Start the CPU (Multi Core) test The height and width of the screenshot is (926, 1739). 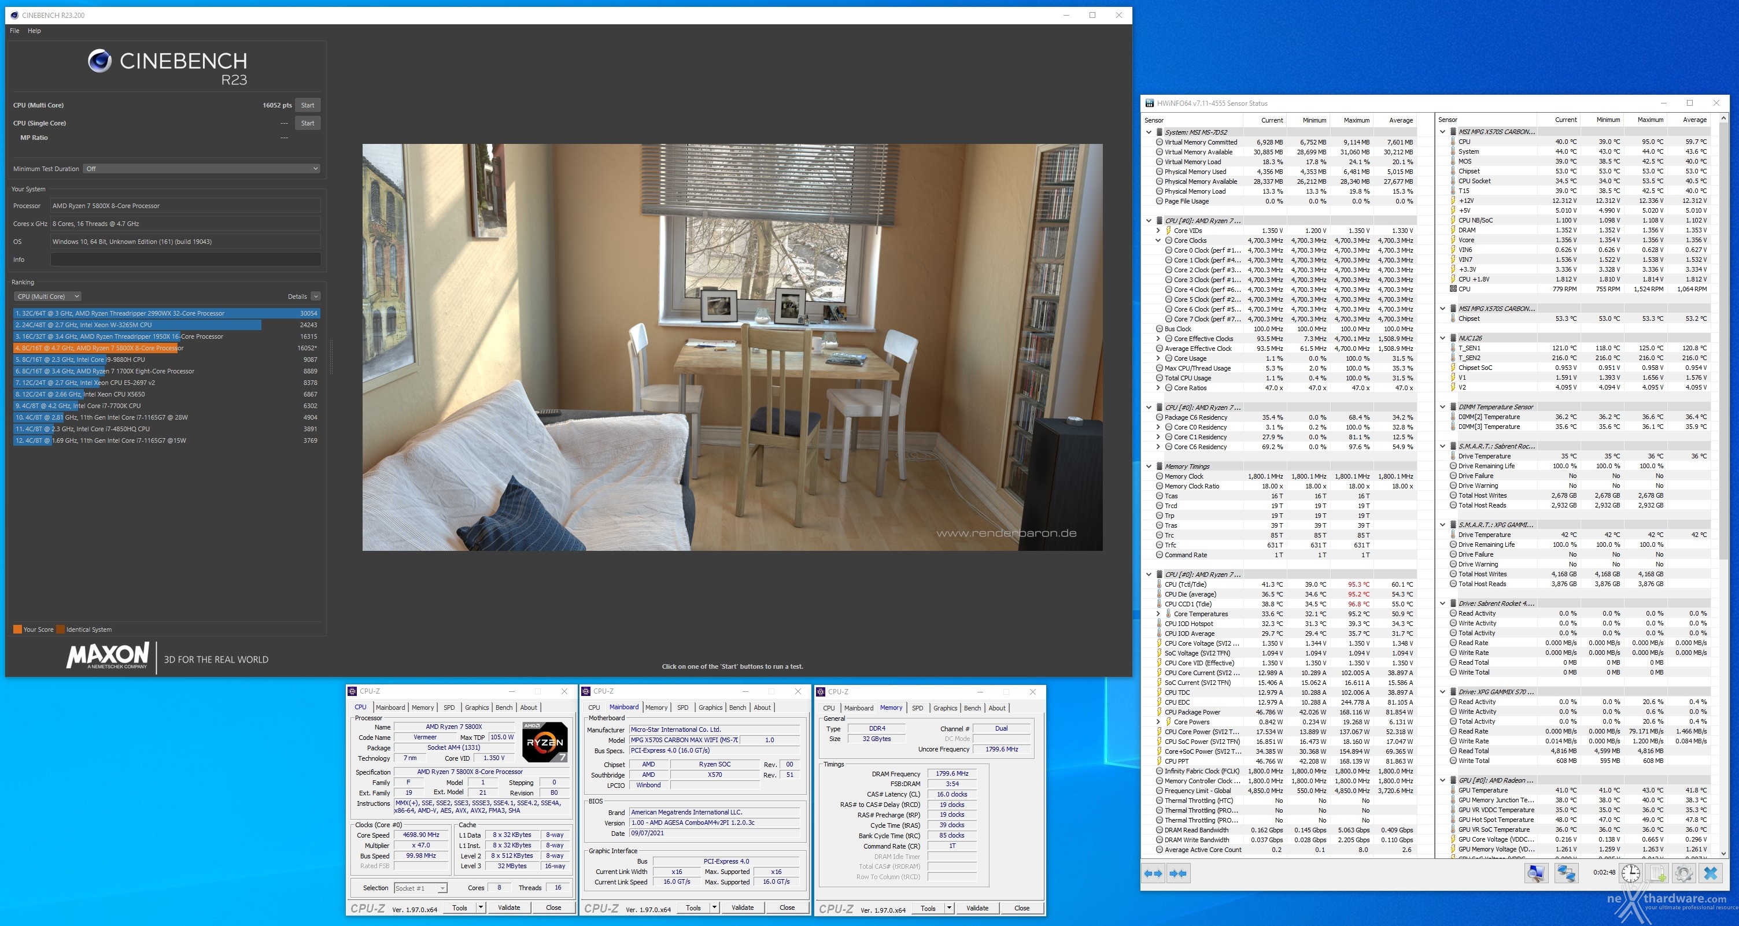tap(308, 105)
